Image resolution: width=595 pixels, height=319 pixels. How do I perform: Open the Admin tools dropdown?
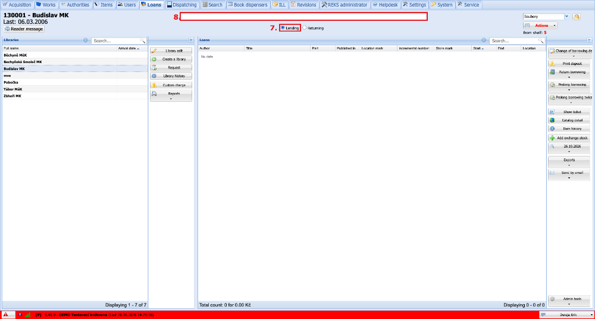pos(569,301)
